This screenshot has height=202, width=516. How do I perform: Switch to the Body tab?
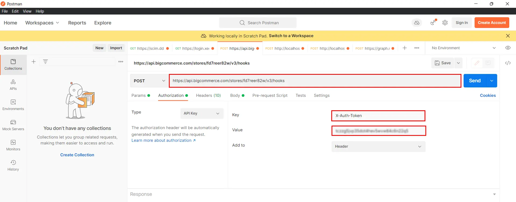[x=237, y=95]
